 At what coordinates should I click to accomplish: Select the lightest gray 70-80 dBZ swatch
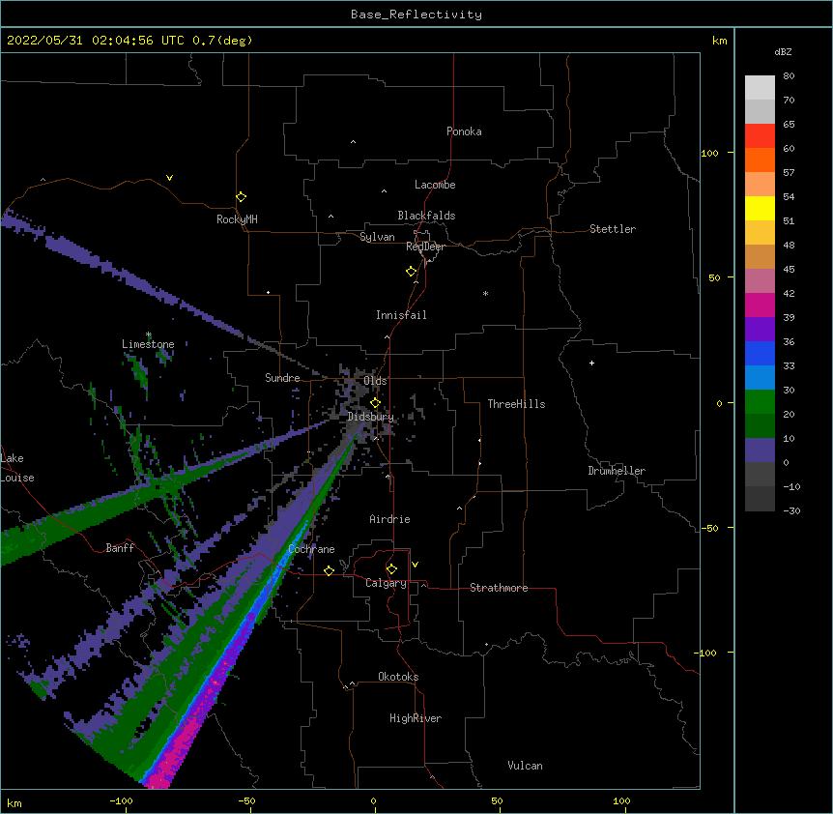coord(760,88)
